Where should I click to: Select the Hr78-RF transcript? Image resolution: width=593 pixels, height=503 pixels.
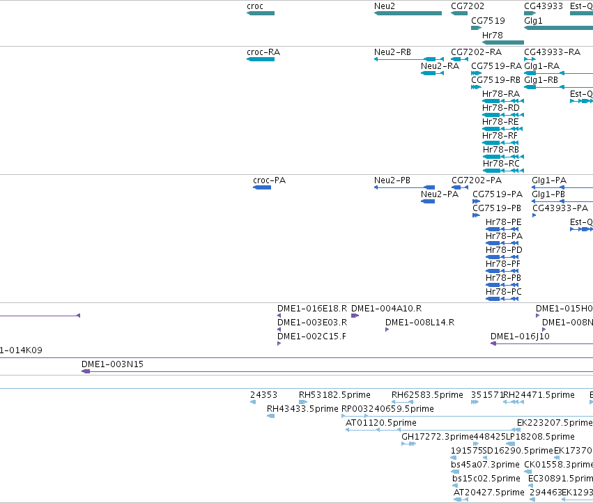pos(500,143)
